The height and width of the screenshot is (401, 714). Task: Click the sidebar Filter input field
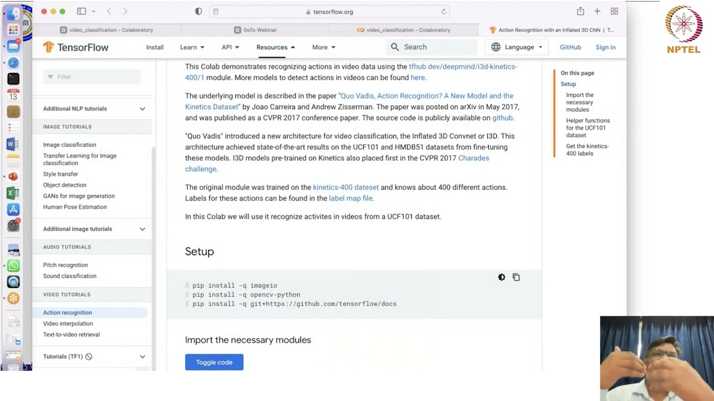click(92, 77)
